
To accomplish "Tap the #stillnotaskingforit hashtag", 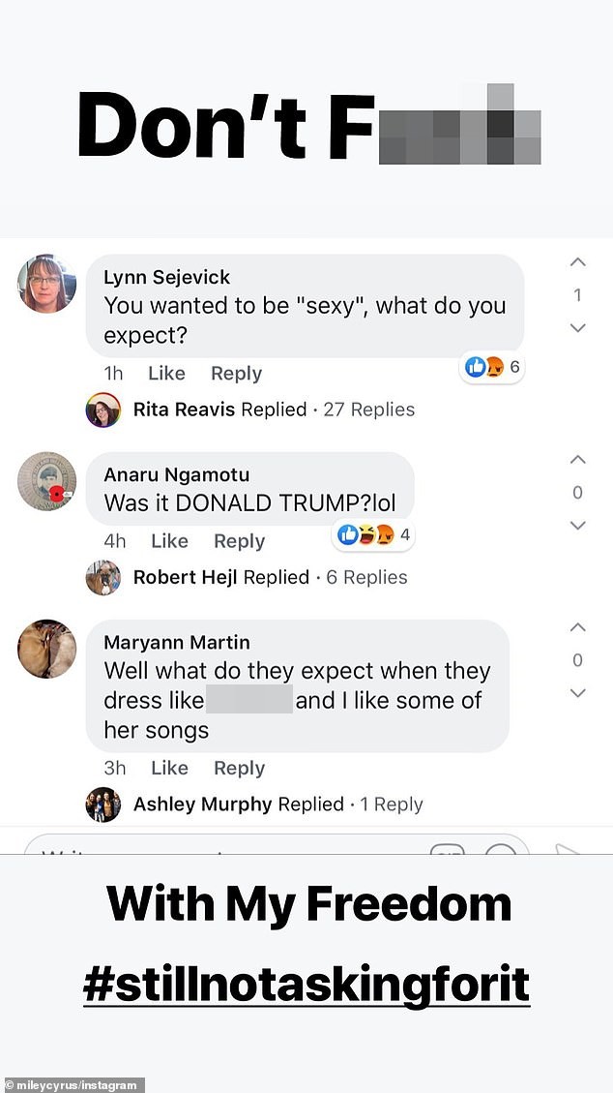I will [x=306, y=985].
